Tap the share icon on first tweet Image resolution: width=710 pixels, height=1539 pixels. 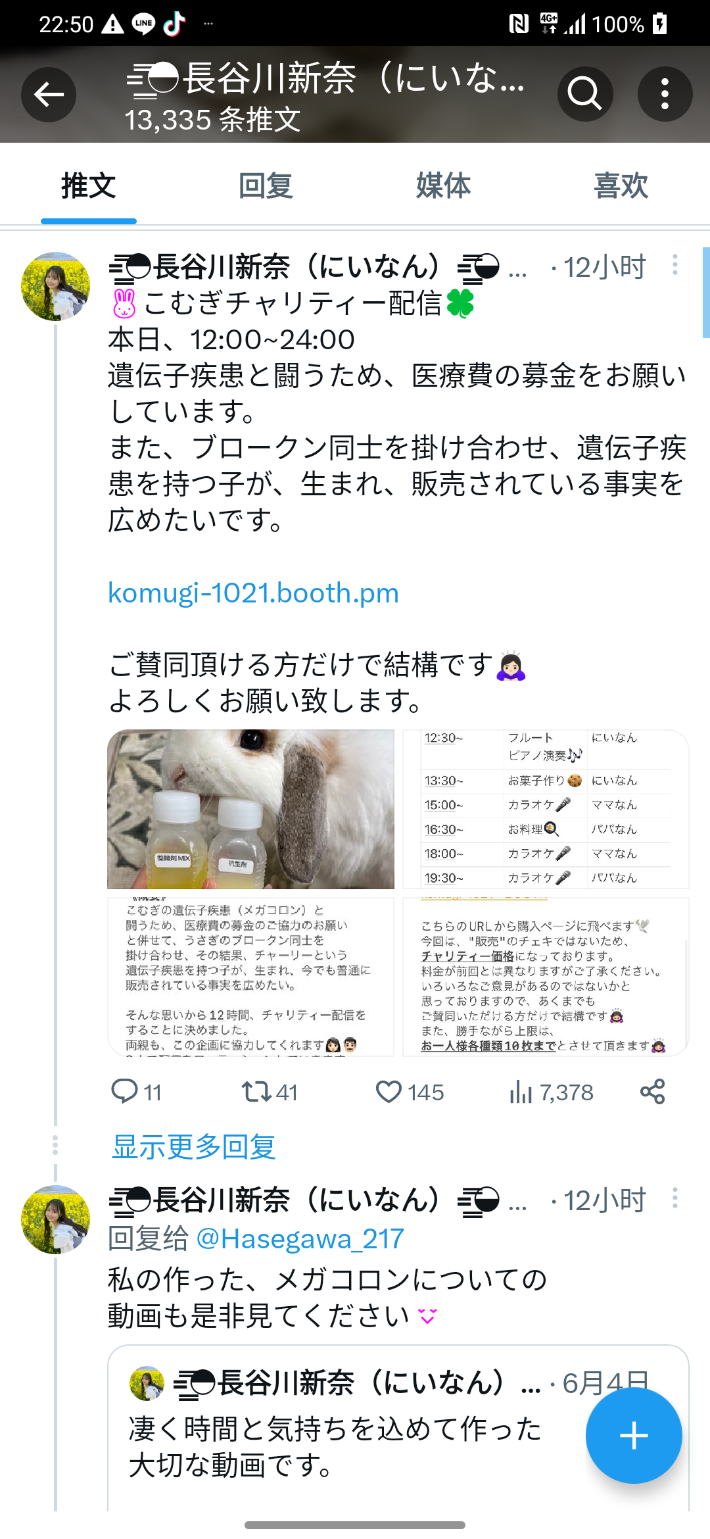[x=652, y=1092]
